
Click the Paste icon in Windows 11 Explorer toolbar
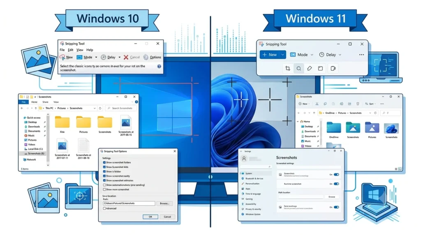click(333, 104)
